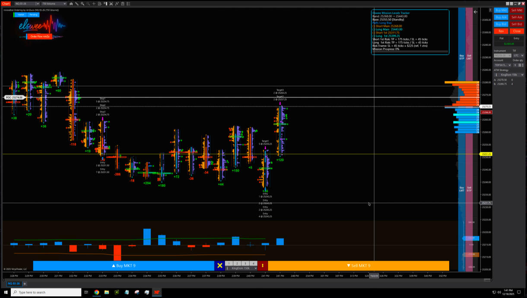
Task: Click the yellow X flatten icon
Action: [x=220, y=266]
